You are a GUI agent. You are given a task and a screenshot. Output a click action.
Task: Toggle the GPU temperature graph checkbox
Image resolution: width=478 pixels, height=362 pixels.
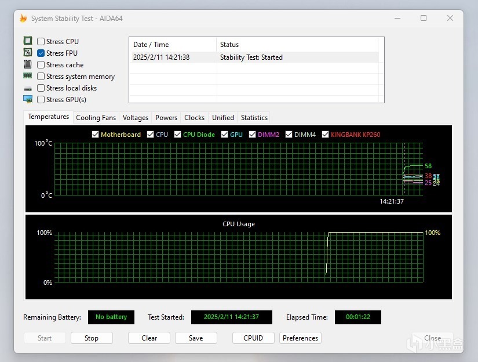tap(224, 135)
